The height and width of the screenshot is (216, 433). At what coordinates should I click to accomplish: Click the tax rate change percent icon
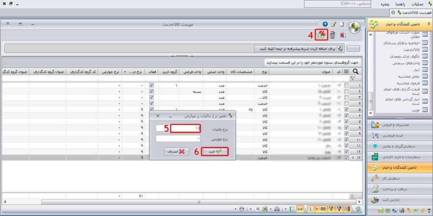coord(321,35)
